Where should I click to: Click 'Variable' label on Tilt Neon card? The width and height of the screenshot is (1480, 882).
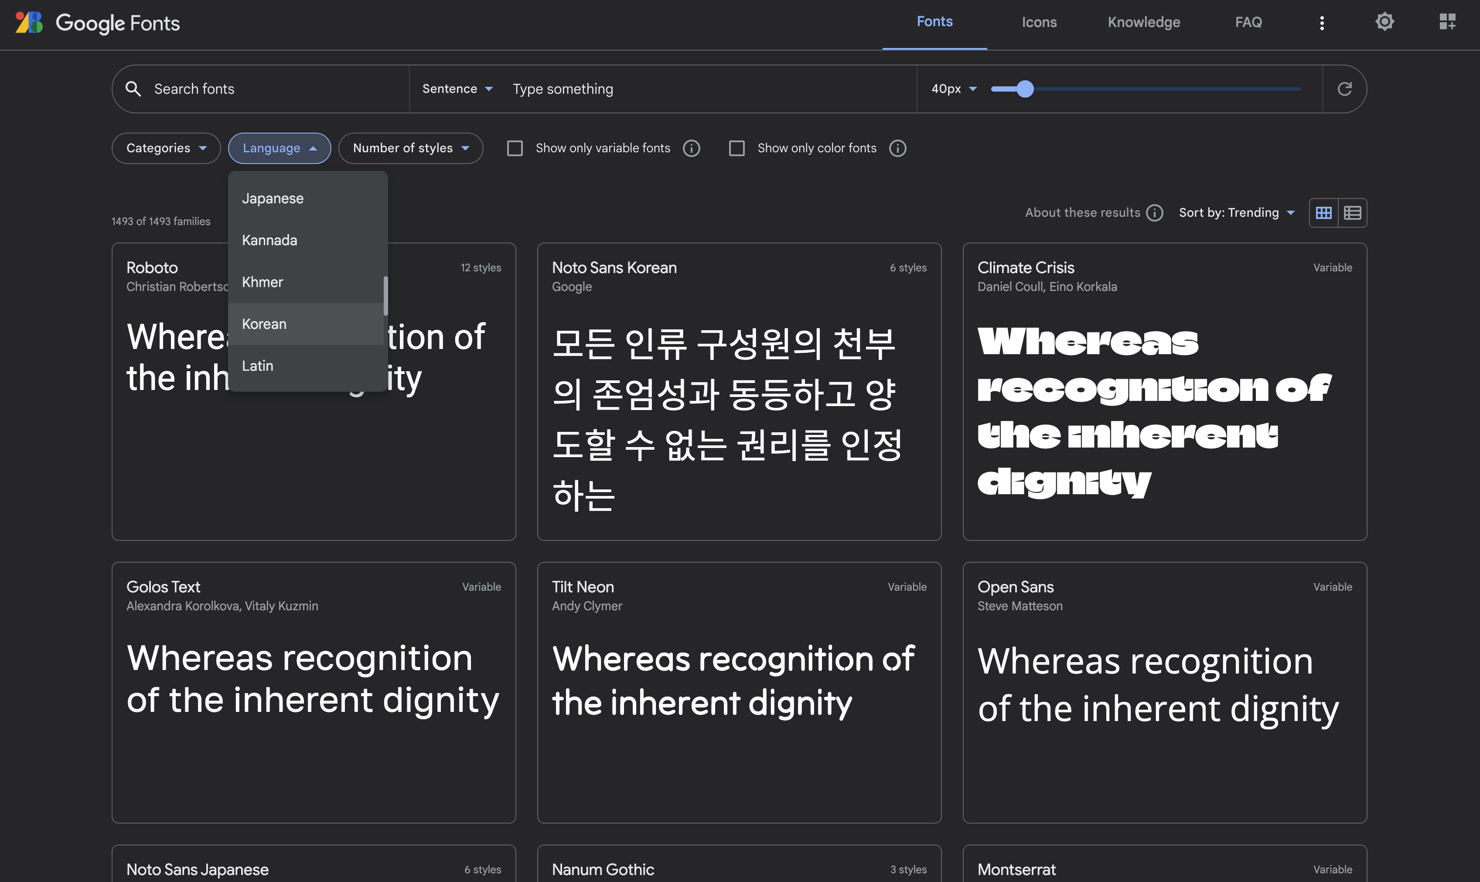pos(907,587)
